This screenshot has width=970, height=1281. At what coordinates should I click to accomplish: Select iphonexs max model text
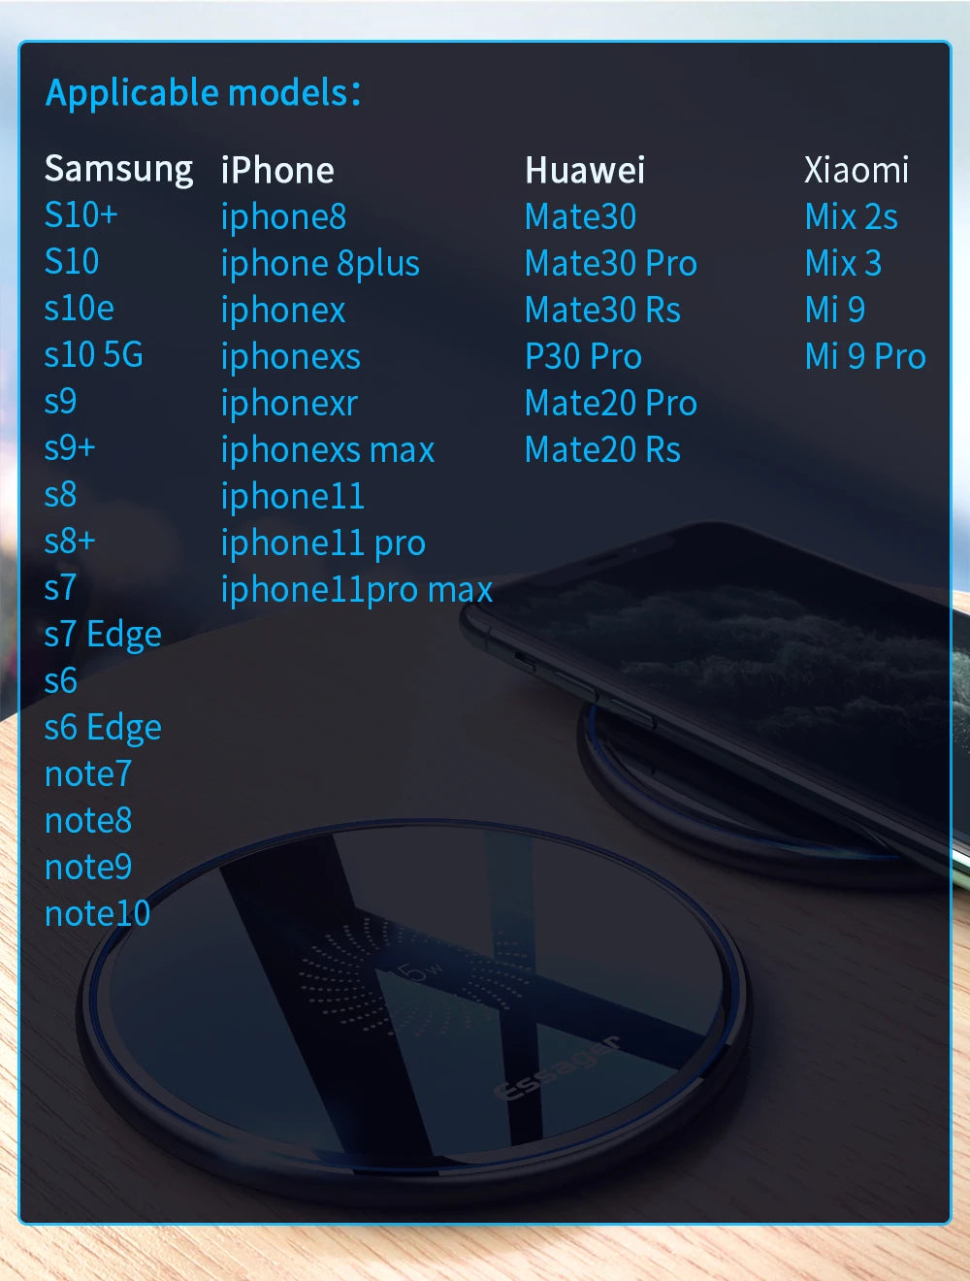328,450
